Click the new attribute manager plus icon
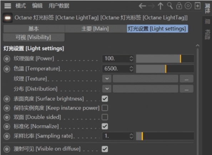 (197, 6)
